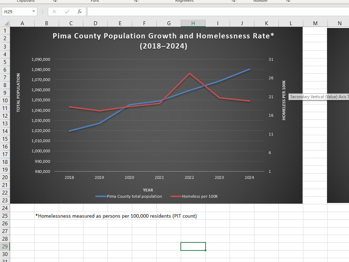Open the Font dialog launcher
The image size is (349, 262).
136,1
